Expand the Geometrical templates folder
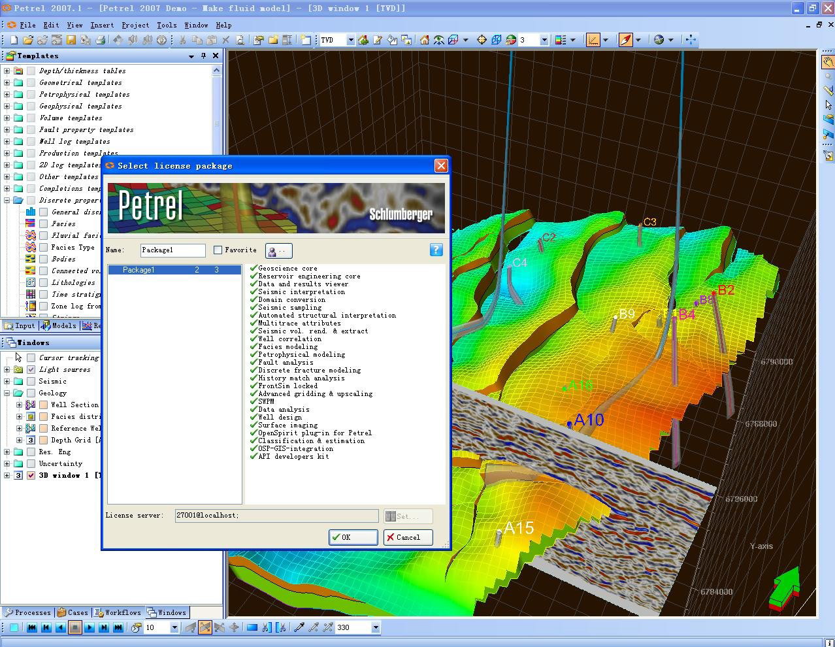This screenshot has height=647, width=835. click(7, 82)
